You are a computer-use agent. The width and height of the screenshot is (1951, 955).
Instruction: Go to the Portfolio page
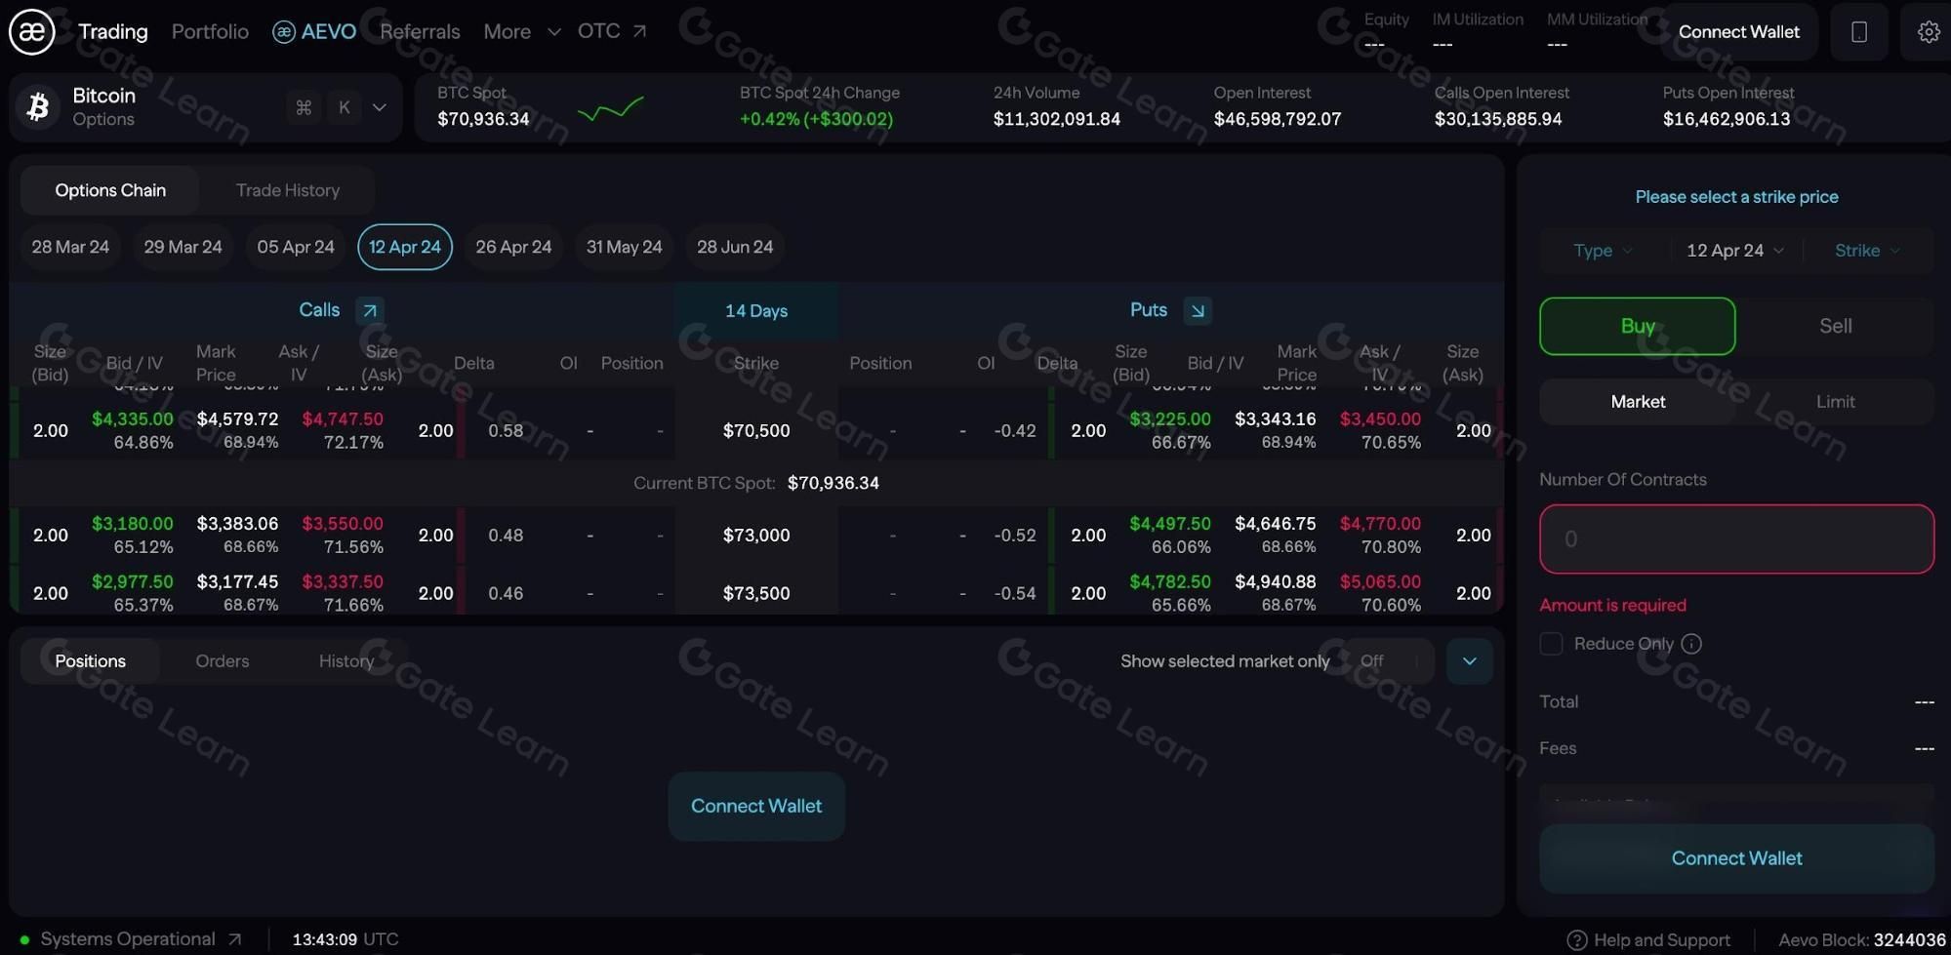click(x=210, y=31)
